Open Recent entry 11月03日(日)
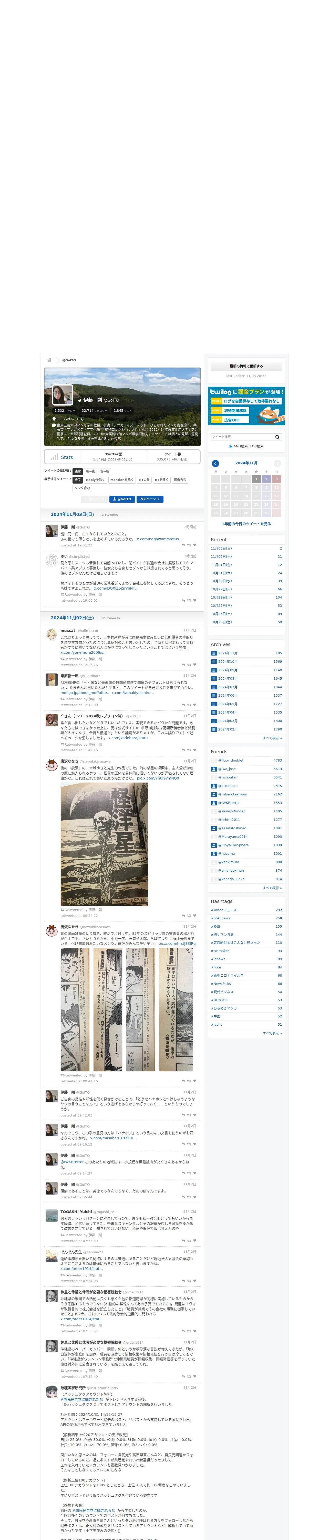329x1540 pixels. 222,548
